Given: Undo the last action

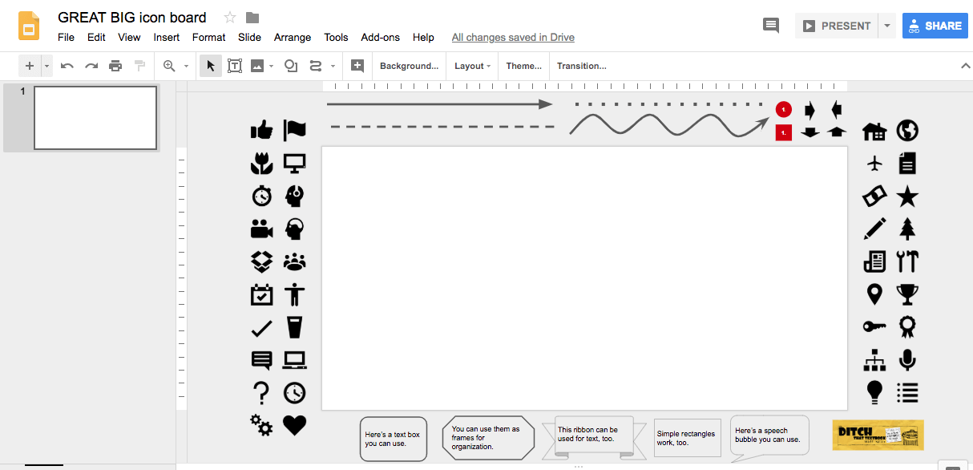Looking at the screenshot, I should [67, 66].
